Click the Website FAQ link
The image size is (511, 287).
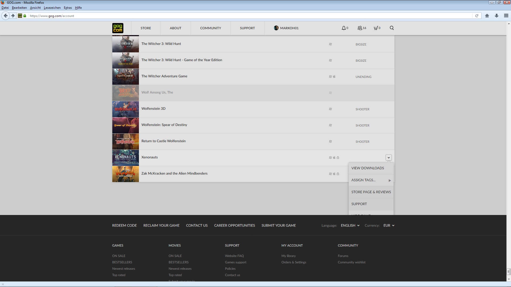tap(234, 256)
